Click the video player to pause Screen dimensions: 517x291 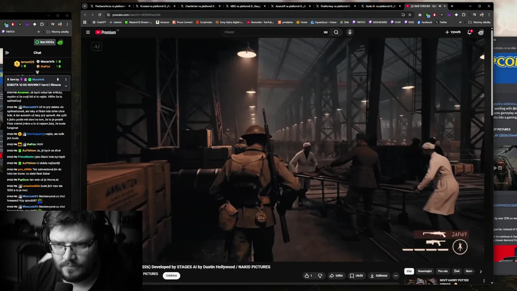[x=286, y=150]
